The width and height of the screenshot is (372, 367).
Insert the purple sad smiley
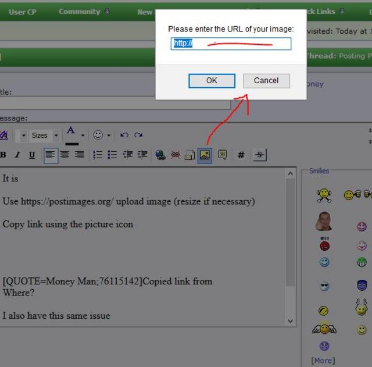pos(324,346)
